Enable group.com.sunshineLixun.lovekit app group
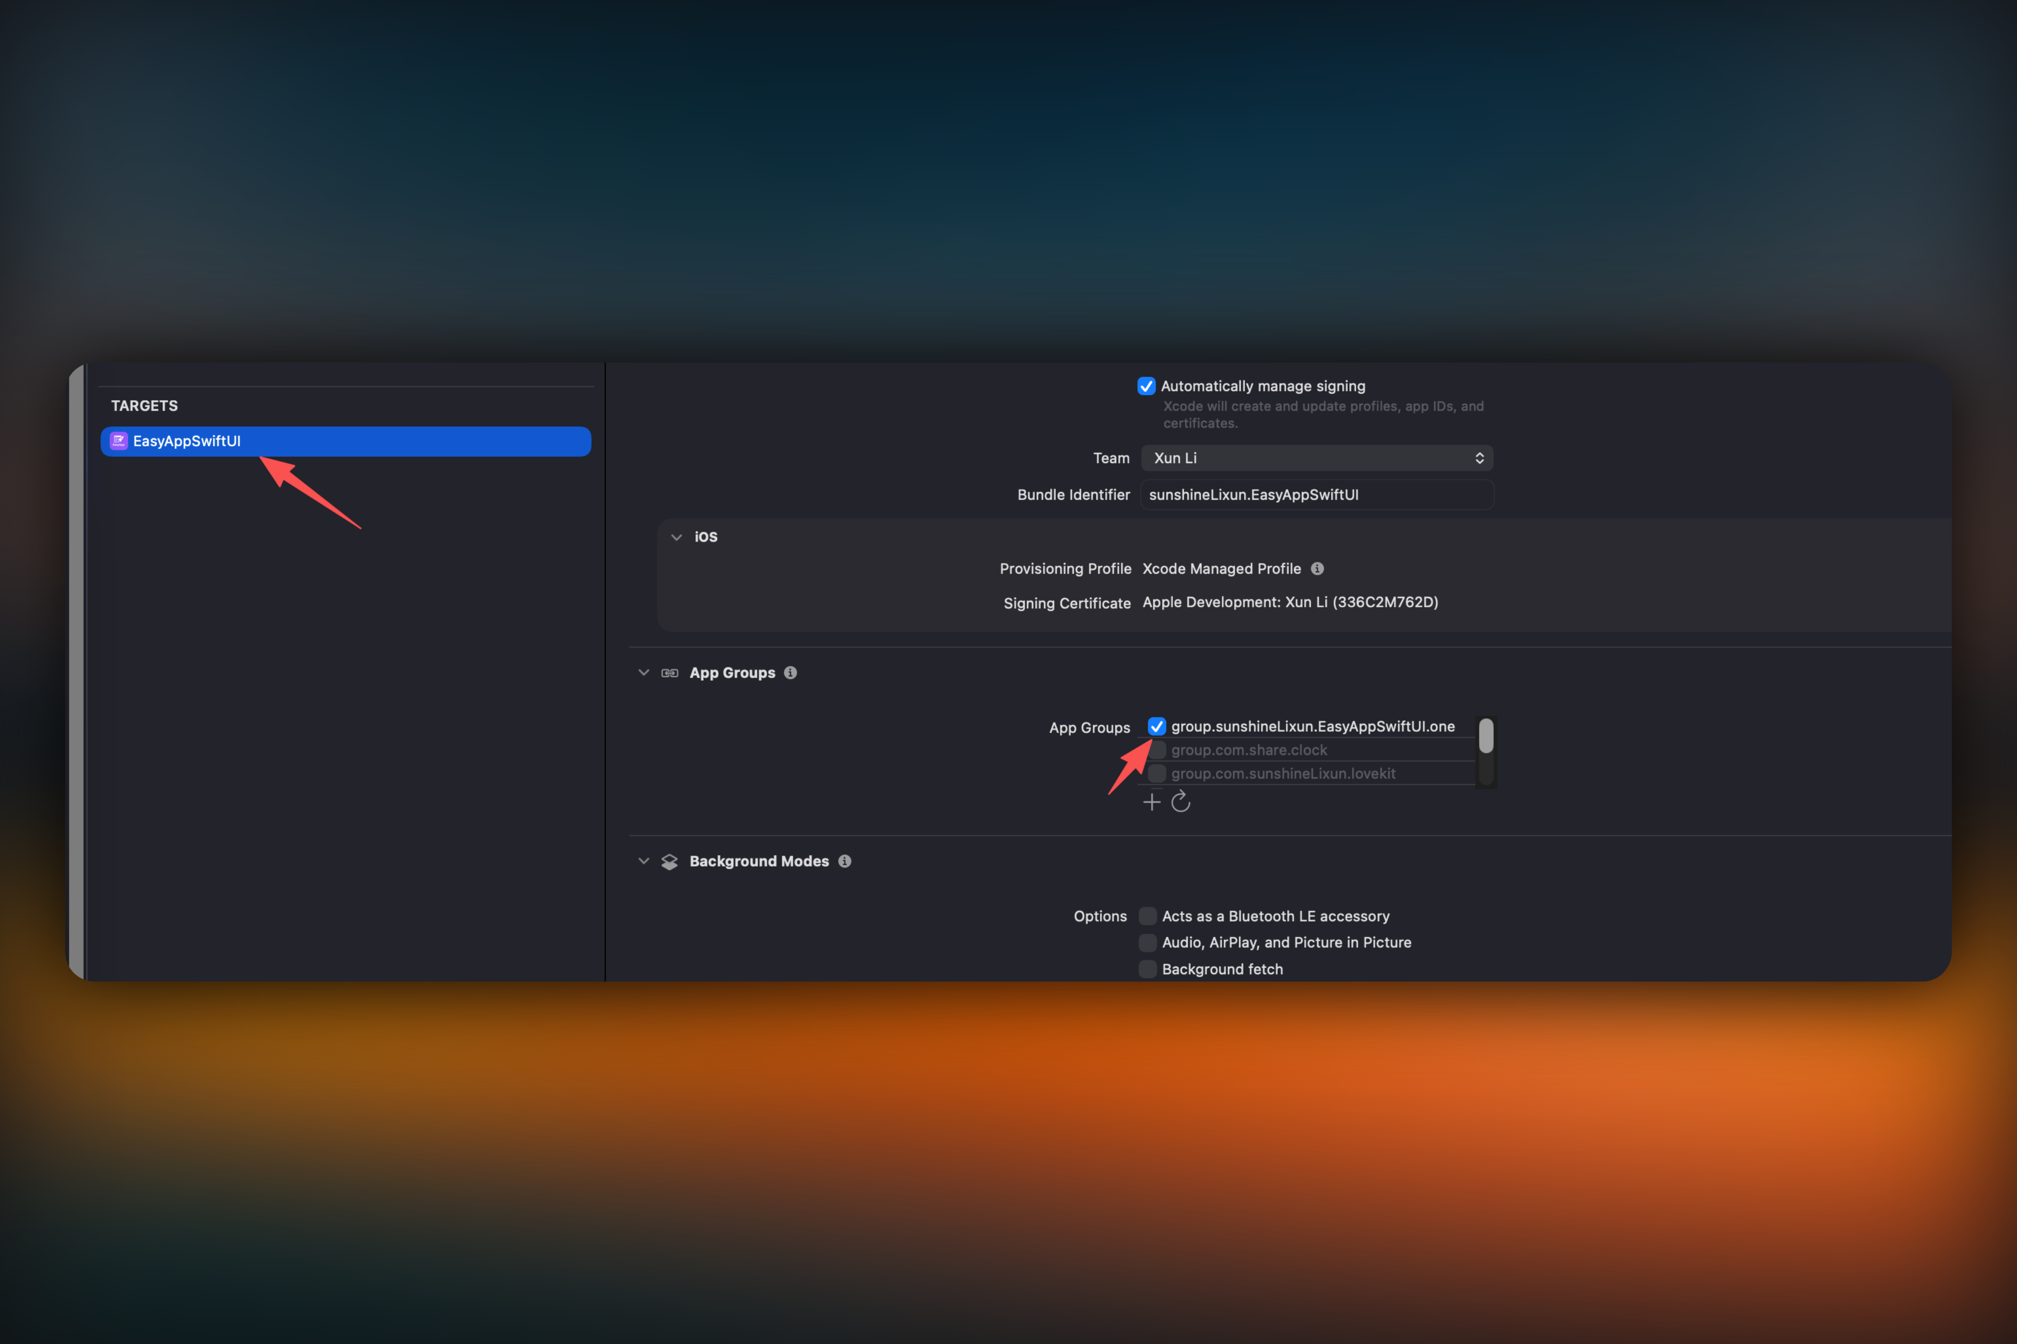This screenshot has width=2017, height=1344. pos(1156,774)
